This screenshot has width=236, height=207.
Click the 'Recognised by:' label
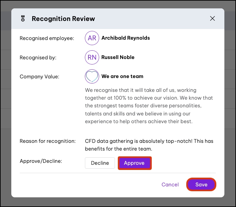[38, 58]
